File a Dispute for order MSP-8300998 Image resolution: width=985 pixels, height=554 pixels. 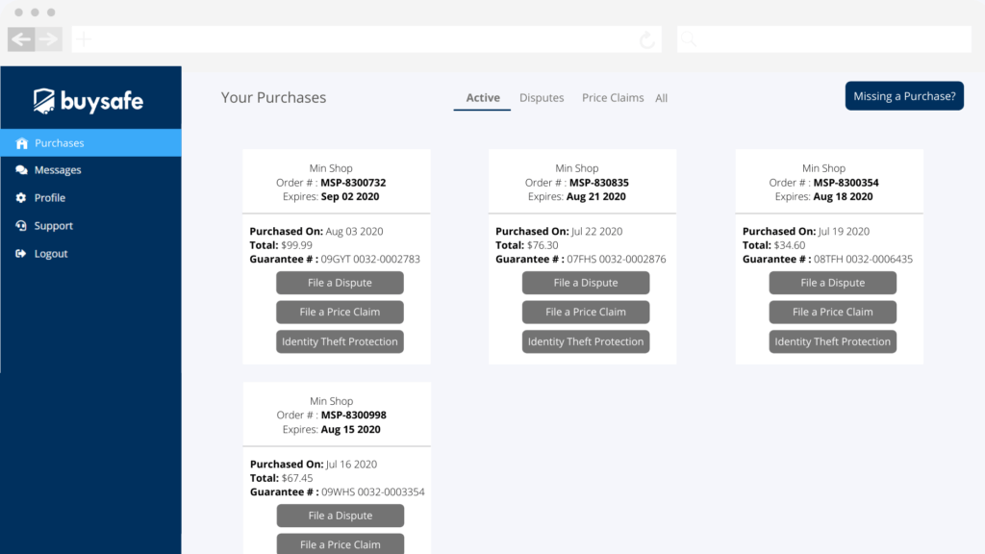point(341,516)
